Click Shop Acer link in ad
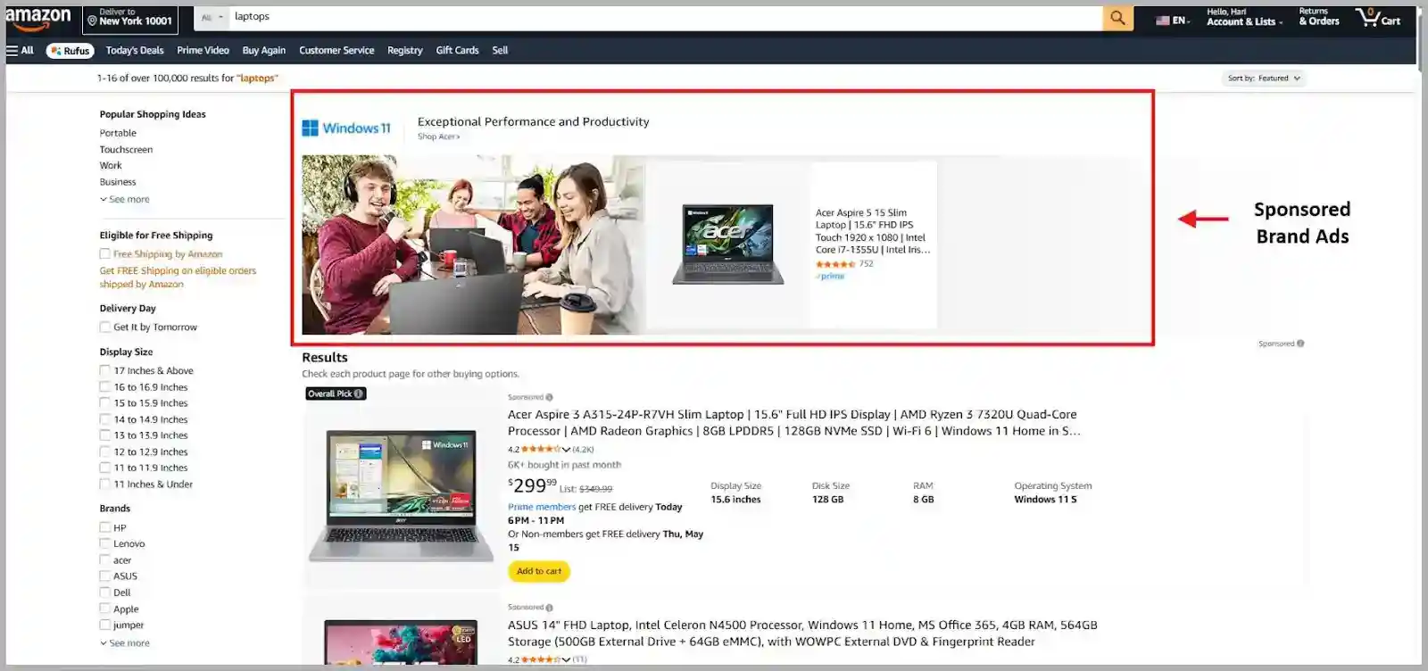Viewport: 1428px width, 671px height. coord(438,137)
